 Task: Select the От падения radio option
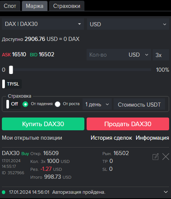[25, 104]
